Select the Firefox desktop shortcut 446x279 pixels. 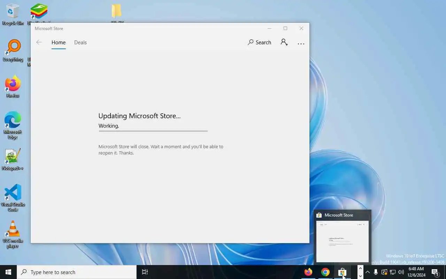click(13, 87)
